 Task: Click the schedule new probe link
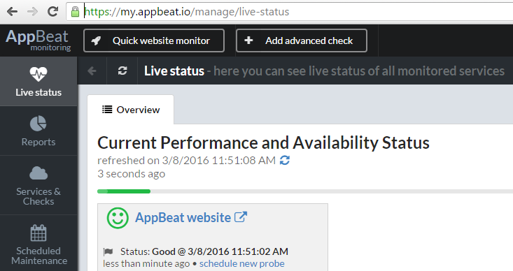click(x=241, y=263)
